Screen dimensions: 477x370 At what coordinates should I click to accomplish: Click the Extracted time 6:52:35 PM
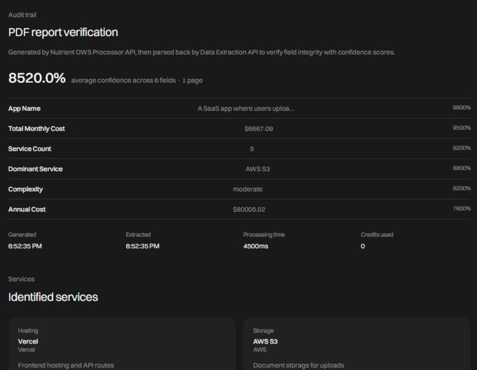tap(143, 246)
